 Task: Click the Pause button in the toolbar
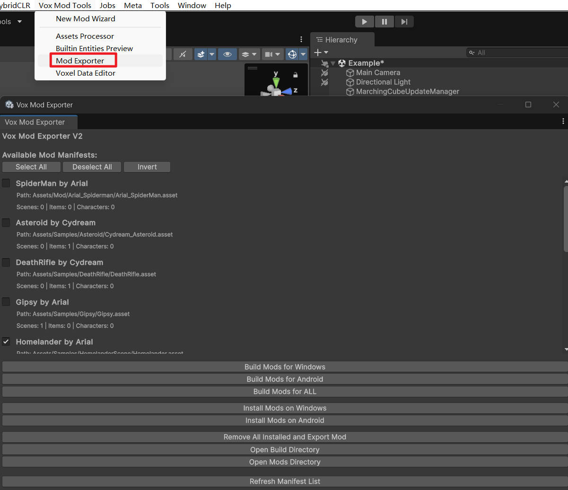pyautogui.click(x=384, y=22)
